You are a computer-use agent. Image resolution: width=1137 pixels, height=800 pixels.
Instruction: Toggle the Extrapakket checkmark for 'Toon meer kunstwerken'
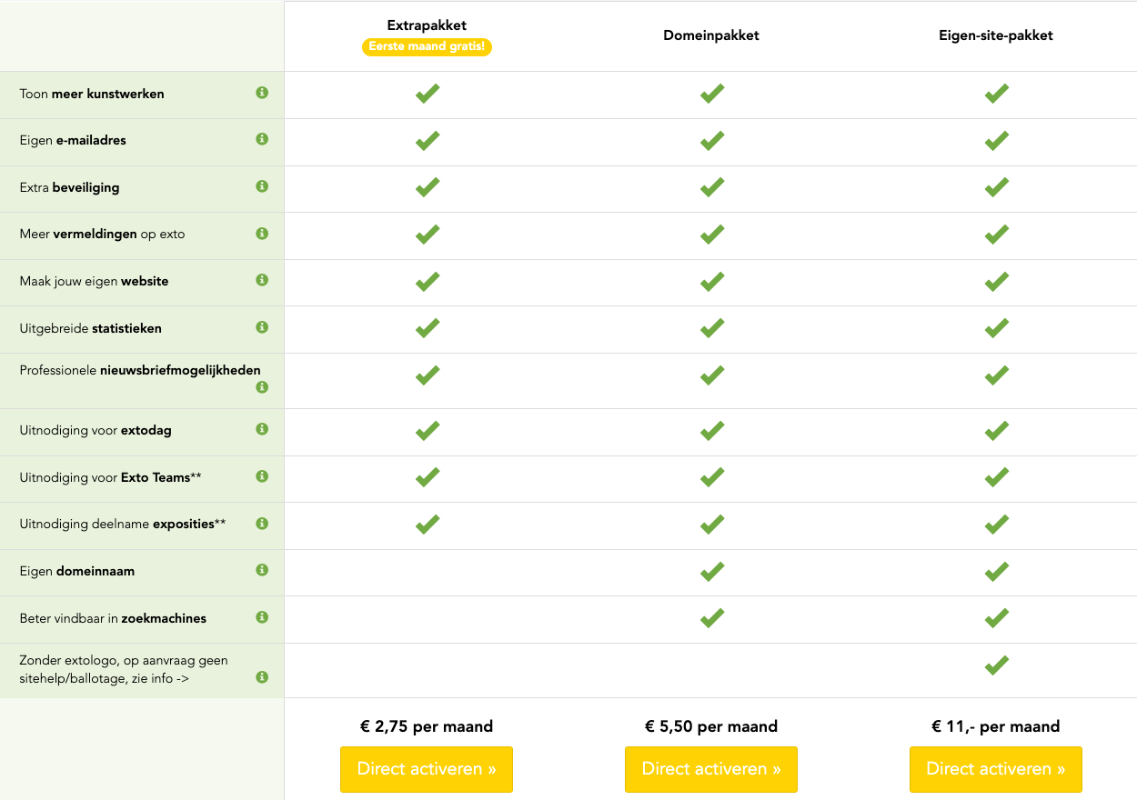pyautogui.click(x=427, y=93)
